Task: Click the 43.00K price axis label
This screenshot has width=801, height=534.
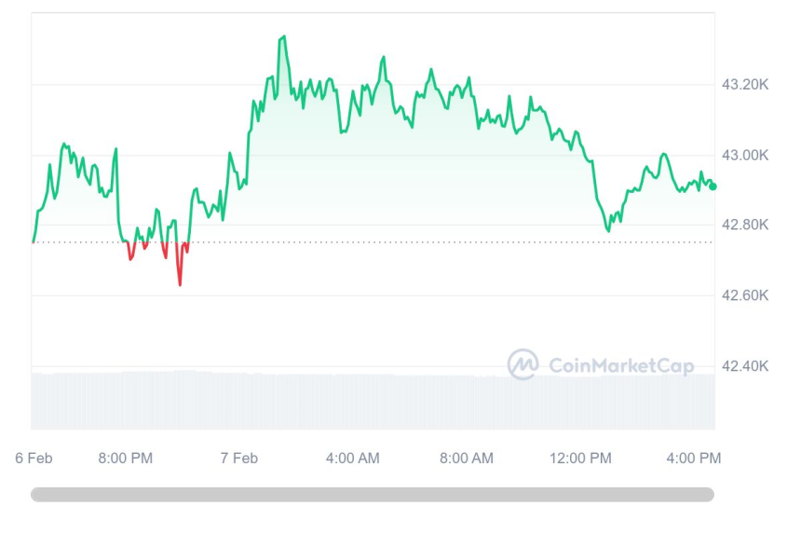Action: [x=745, y=155]
